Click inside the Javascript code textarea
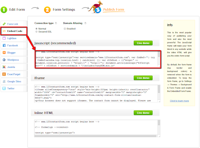The height and width of the screenshot is (148, 200). [97, 59]
